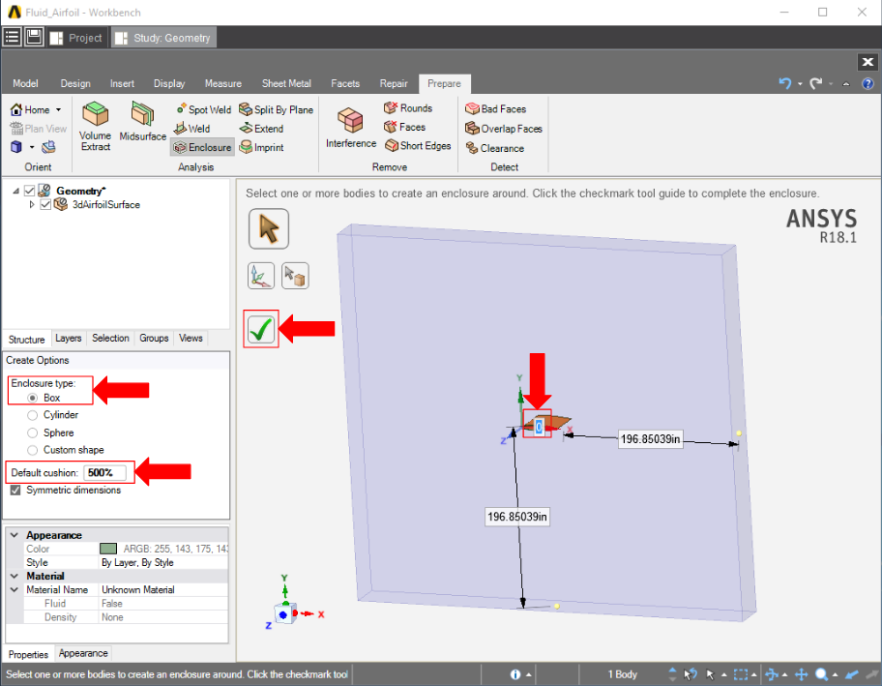
Task: Collapse the Material Name property group
Action: (x=15, y=590)
